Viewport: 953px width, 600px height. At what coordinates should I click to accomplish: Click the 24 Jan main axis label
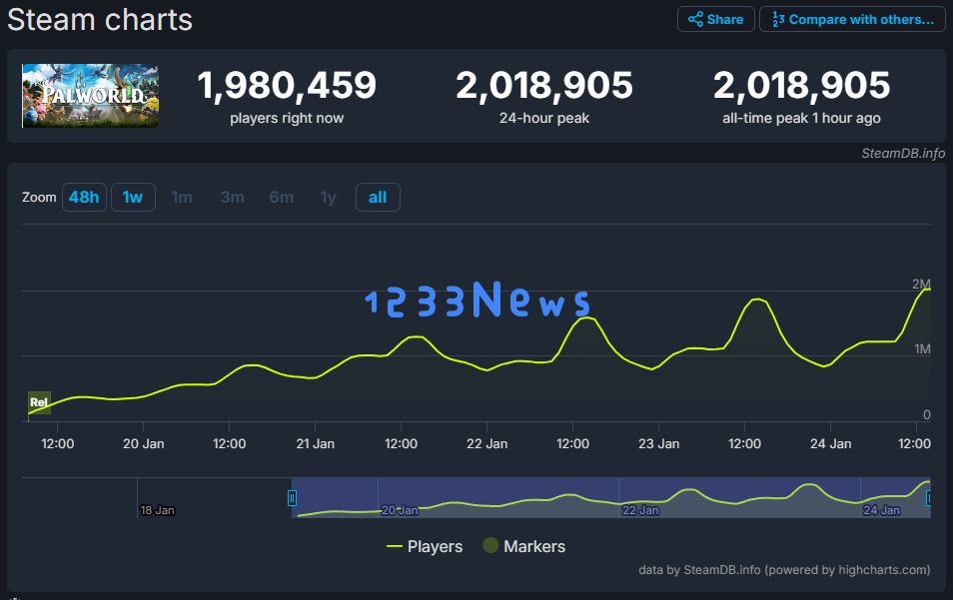click(830, 444)
